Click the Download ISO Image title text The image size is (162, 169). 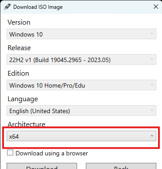(38, 7)
